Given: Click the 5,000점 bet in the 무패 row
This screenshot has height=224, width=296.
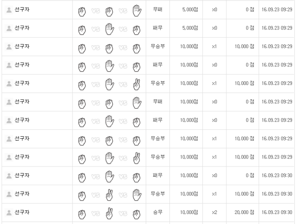Looking at the screenshot, I should [188, 10].
